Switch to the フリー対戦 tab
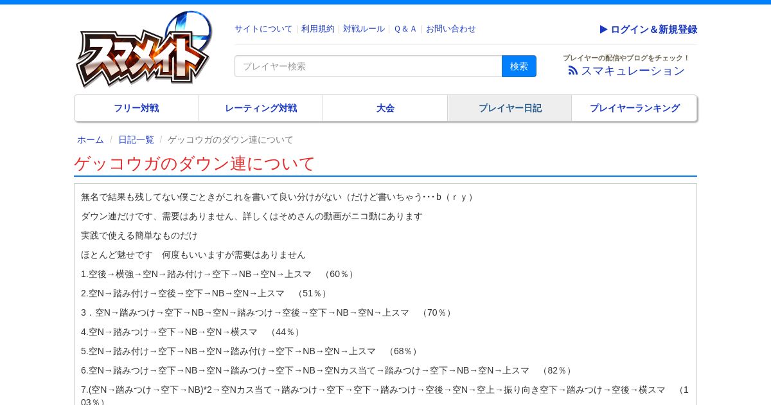Viewport: 771px width, 405px height. [136, 108]
